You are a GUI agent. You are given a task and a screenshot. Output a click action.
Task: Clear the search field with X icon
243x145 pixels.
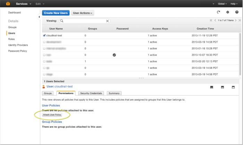(x=107, y=21)
